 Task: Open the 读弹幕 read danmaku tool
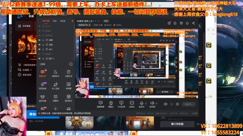click(x=69, y=86)
